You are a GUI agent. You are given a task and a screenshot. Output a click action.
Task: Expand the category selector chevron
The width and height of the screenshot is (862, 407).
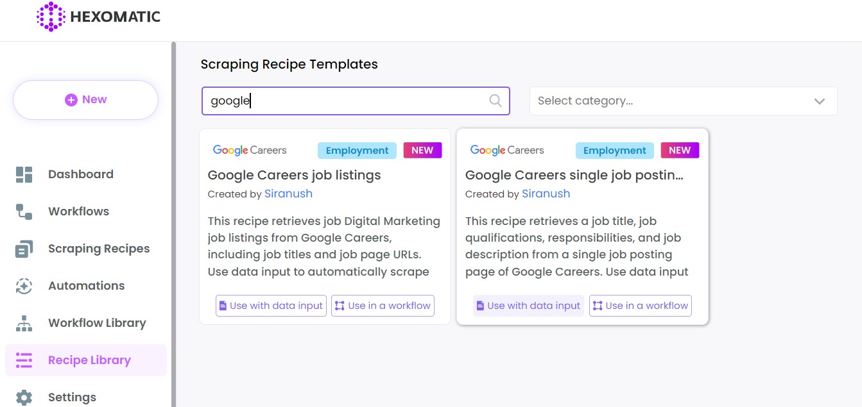pos(819,101)
